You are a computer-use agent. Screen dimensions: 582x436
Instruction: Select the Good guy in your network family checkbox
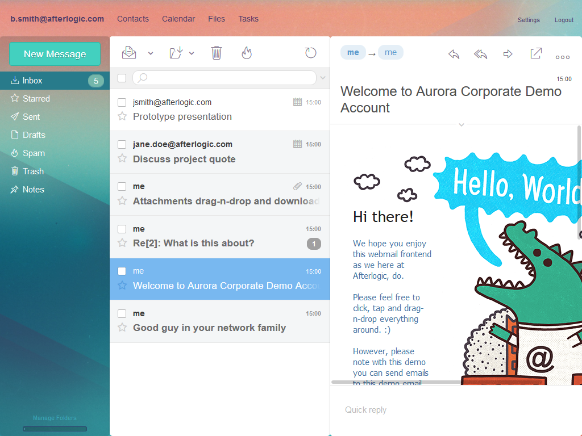coord(122,314)
